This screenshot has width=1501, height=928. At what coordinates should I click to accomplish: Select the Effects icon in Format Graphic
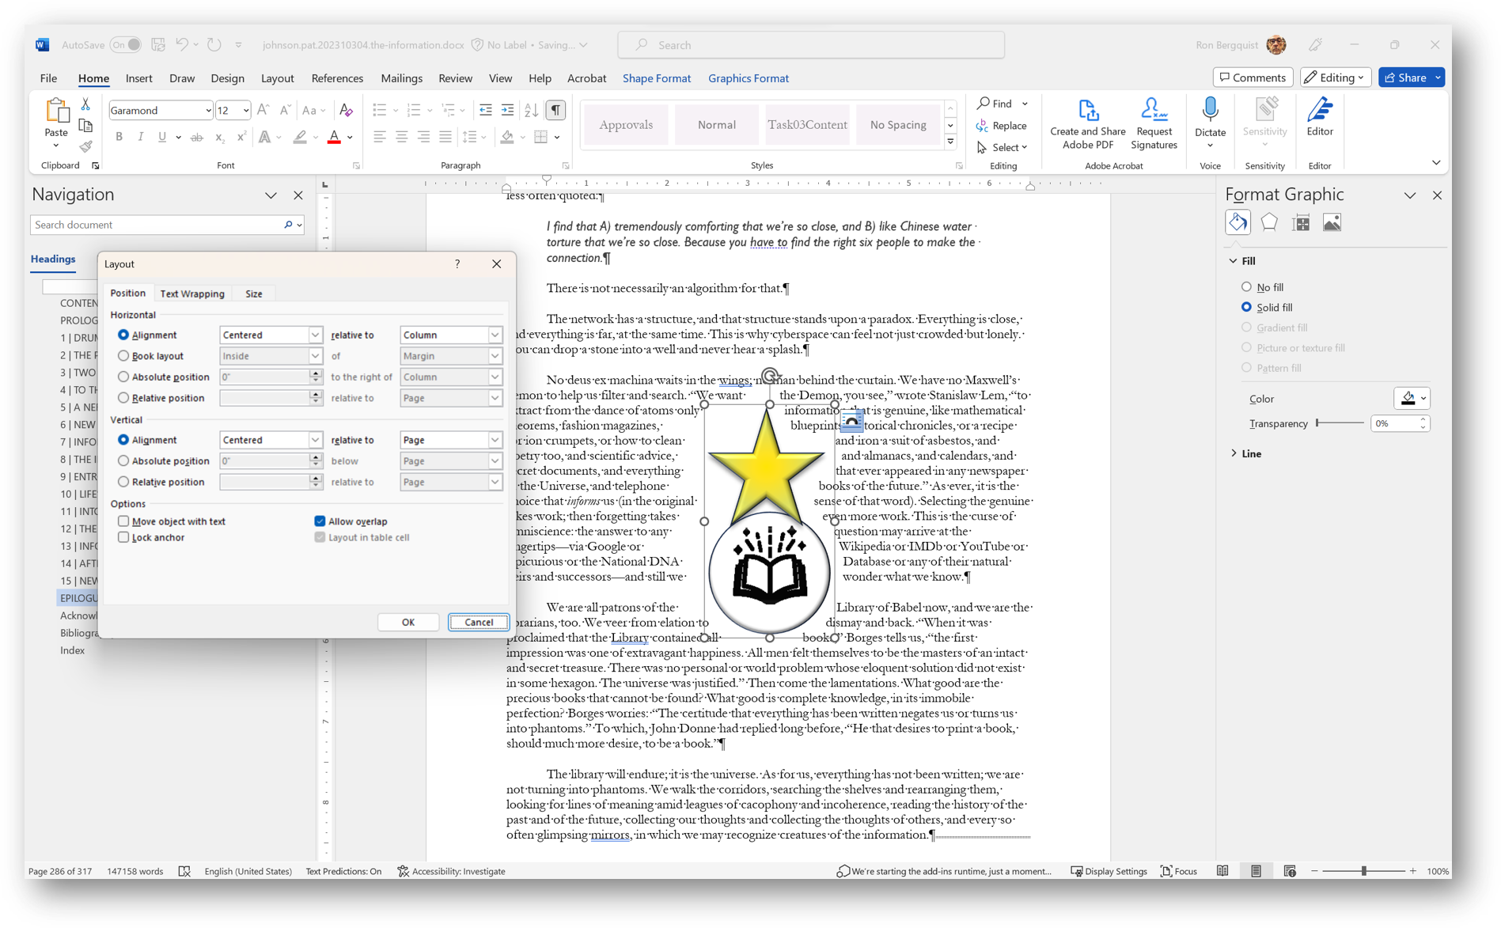(x=1269, y=222)
